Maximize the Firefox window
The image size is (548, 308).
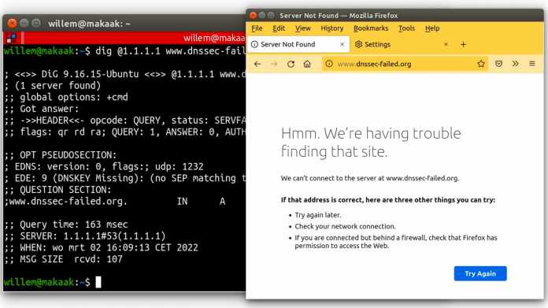(271, 16)
